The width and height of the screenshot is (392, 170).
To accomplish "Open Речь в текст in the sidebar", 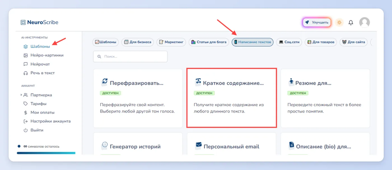I will (x=43, y=73).
